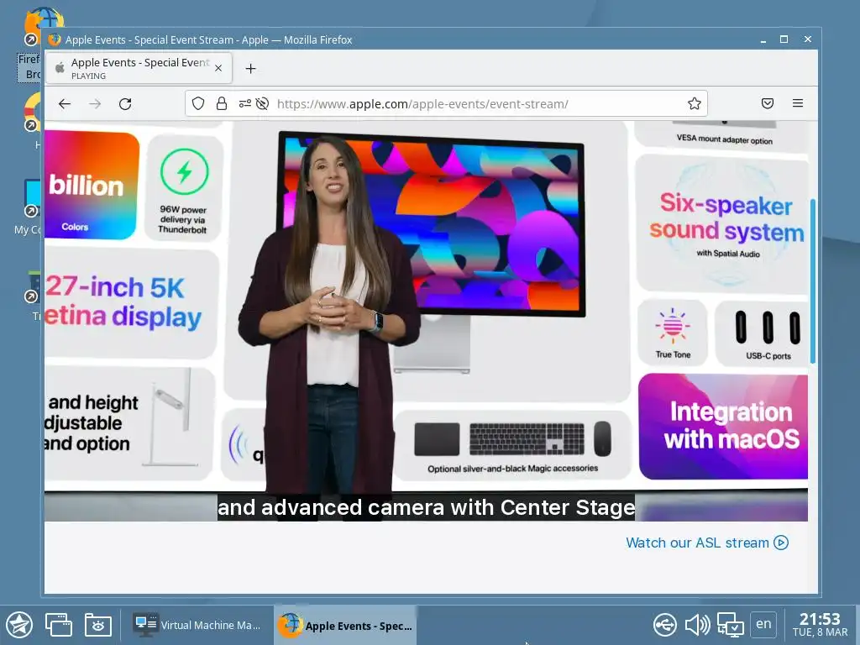Click the 'en' keyboard layout indicator
This screenshot has width=860, height=645.
click(763, 624)
